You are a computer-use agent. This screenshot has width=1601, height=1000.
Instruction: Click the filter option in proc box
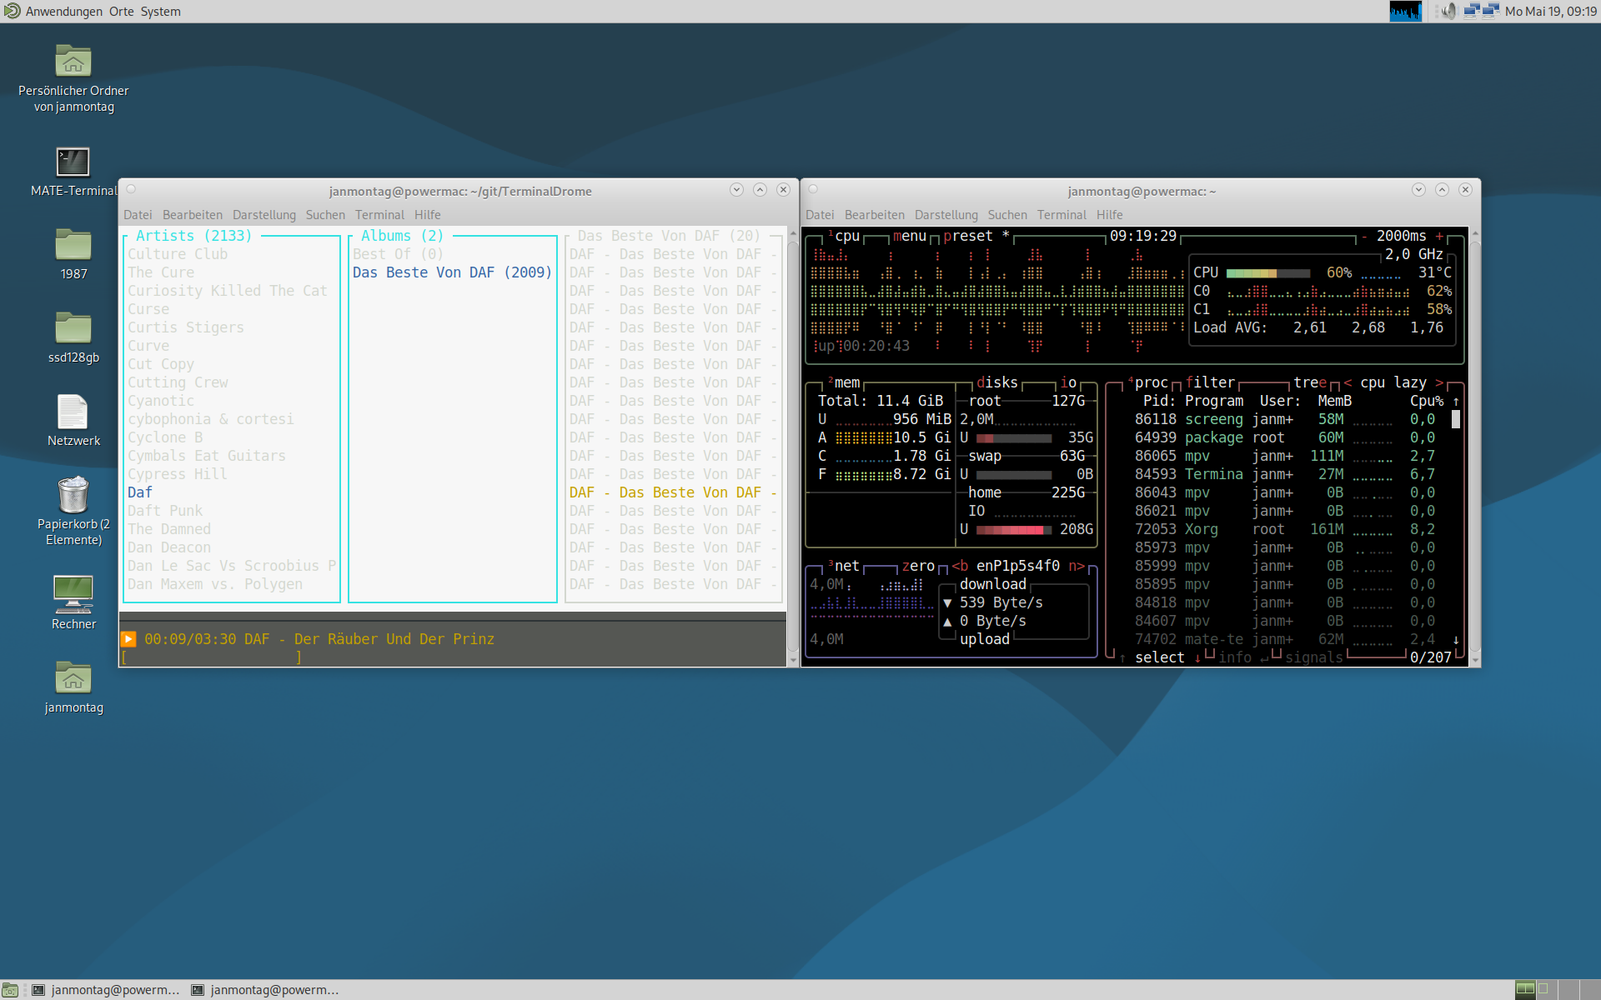point(1210,382)
